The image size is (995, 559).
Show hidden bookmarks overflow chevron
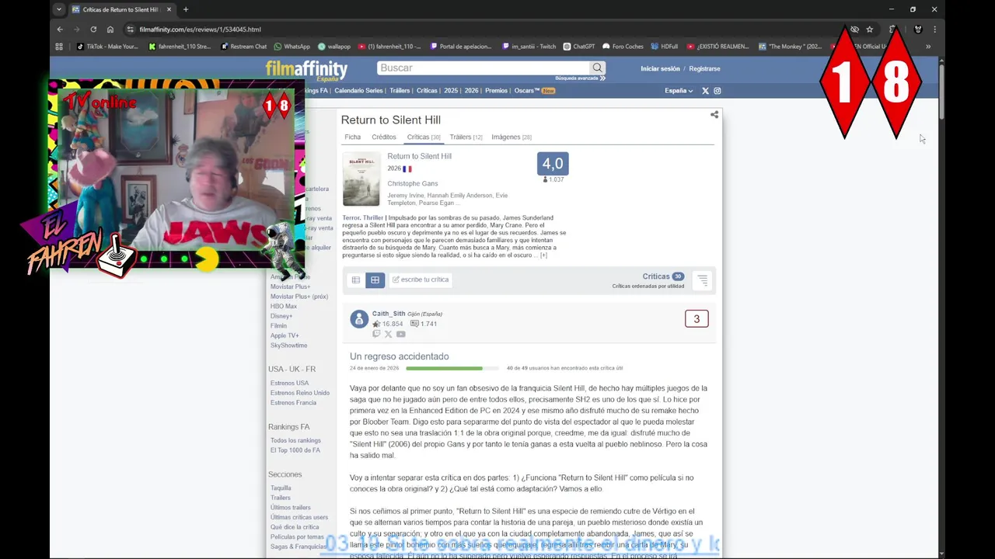(927, 47)
